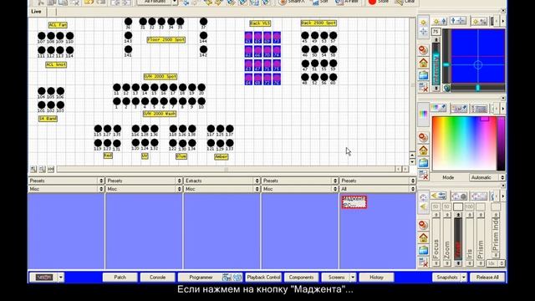Click the Zoom slider track

point(447,239)
